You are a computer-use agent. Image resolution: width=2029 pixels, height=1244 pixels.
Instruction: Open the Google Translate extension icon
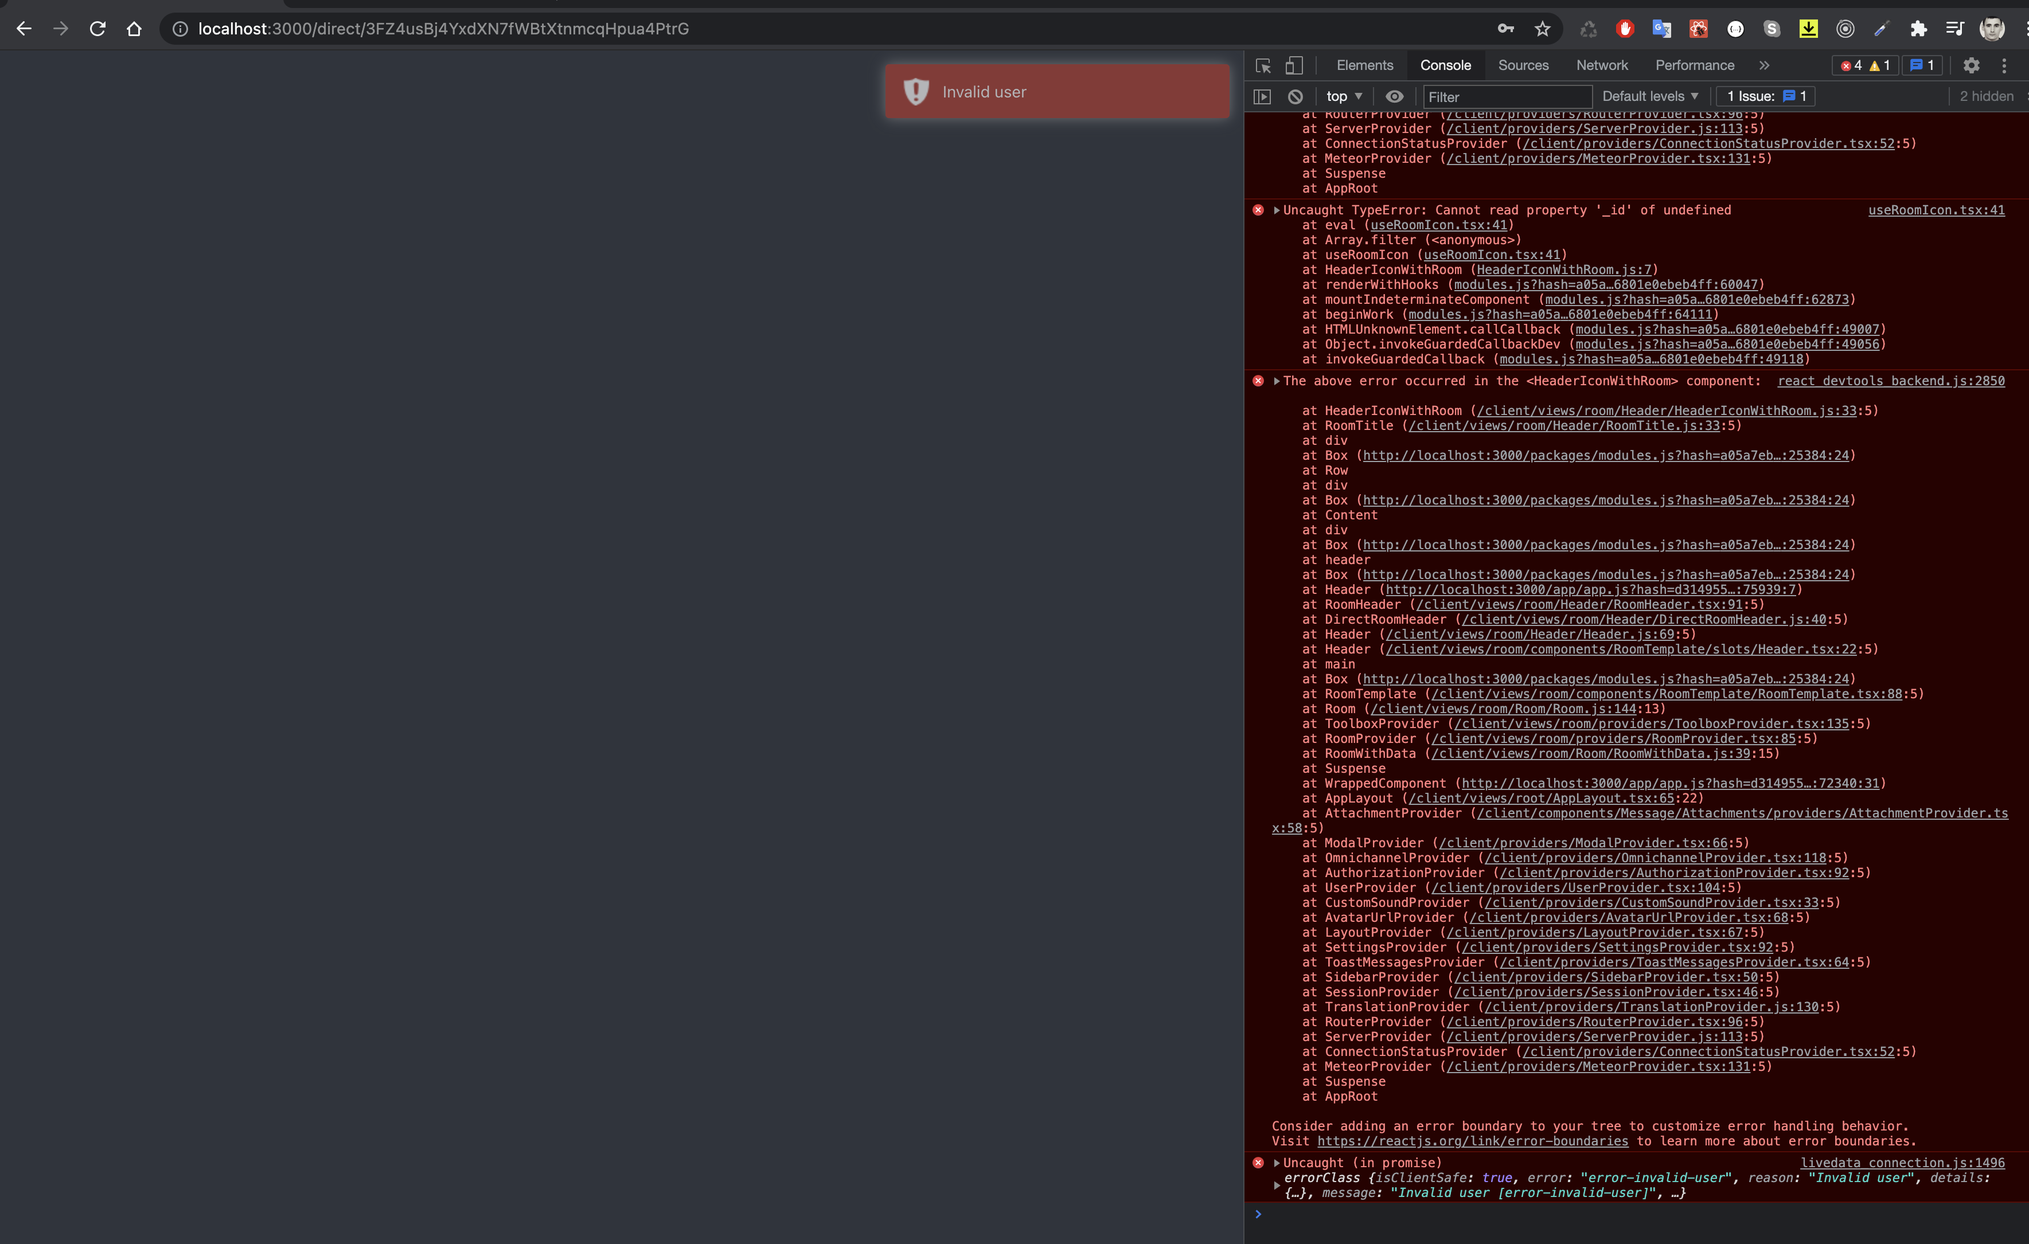click(x=1662, y=29)
